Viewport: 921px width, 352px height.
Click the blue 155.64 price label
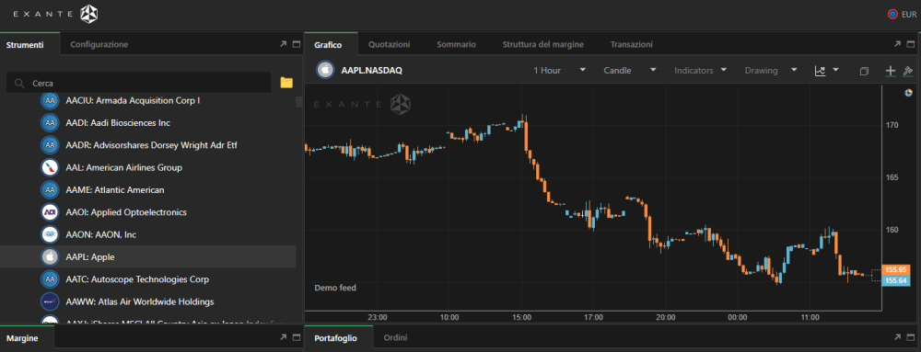click(x=896, y=280)
